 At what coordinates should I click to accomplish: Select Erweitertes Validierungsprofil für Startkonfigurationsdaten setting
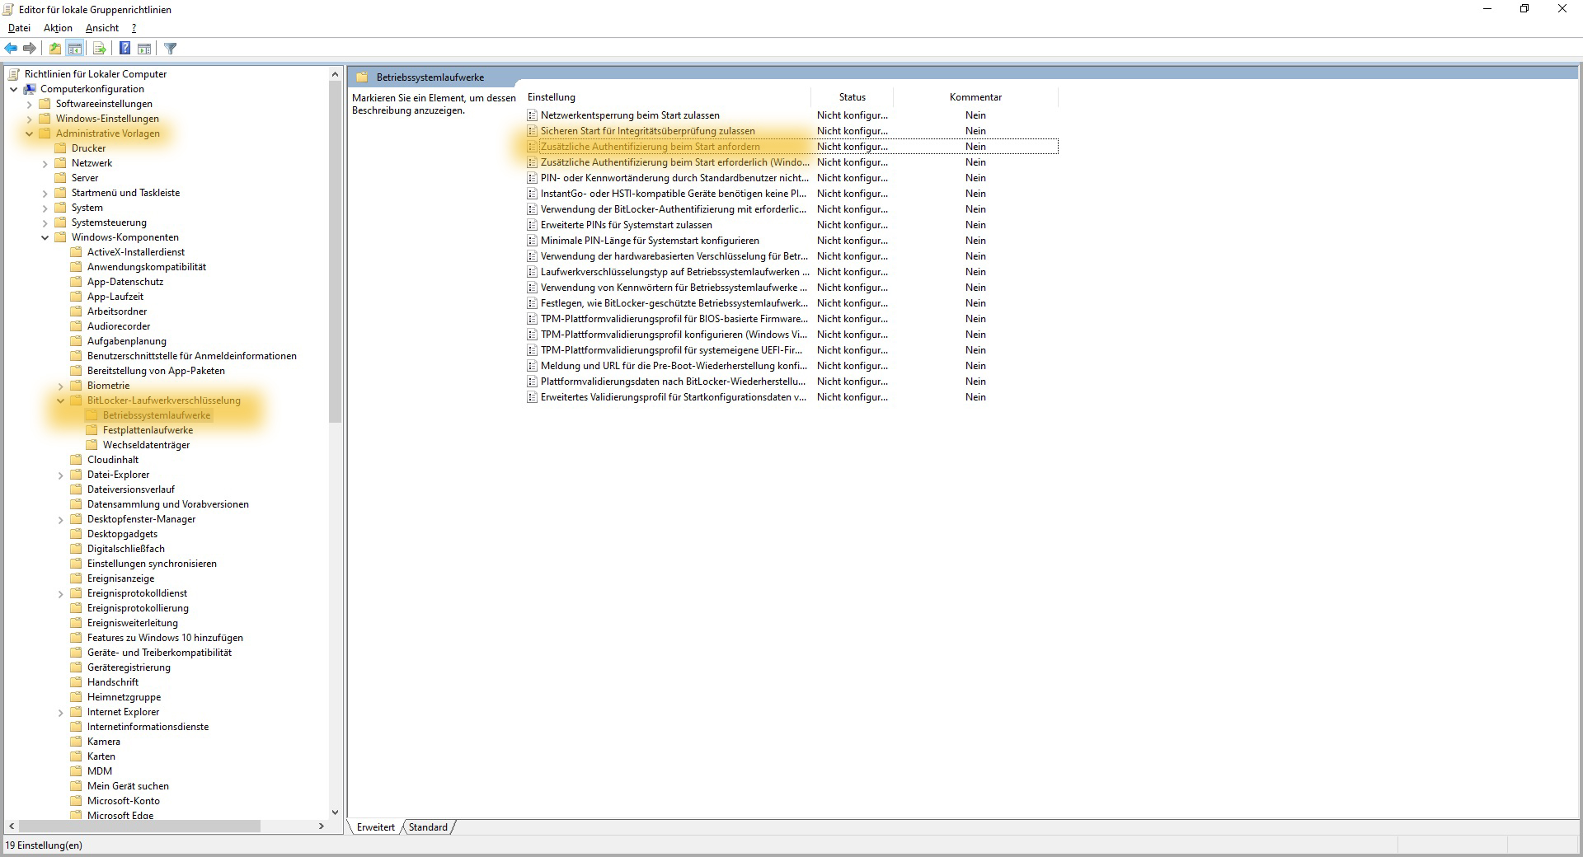tap(791, 397)
